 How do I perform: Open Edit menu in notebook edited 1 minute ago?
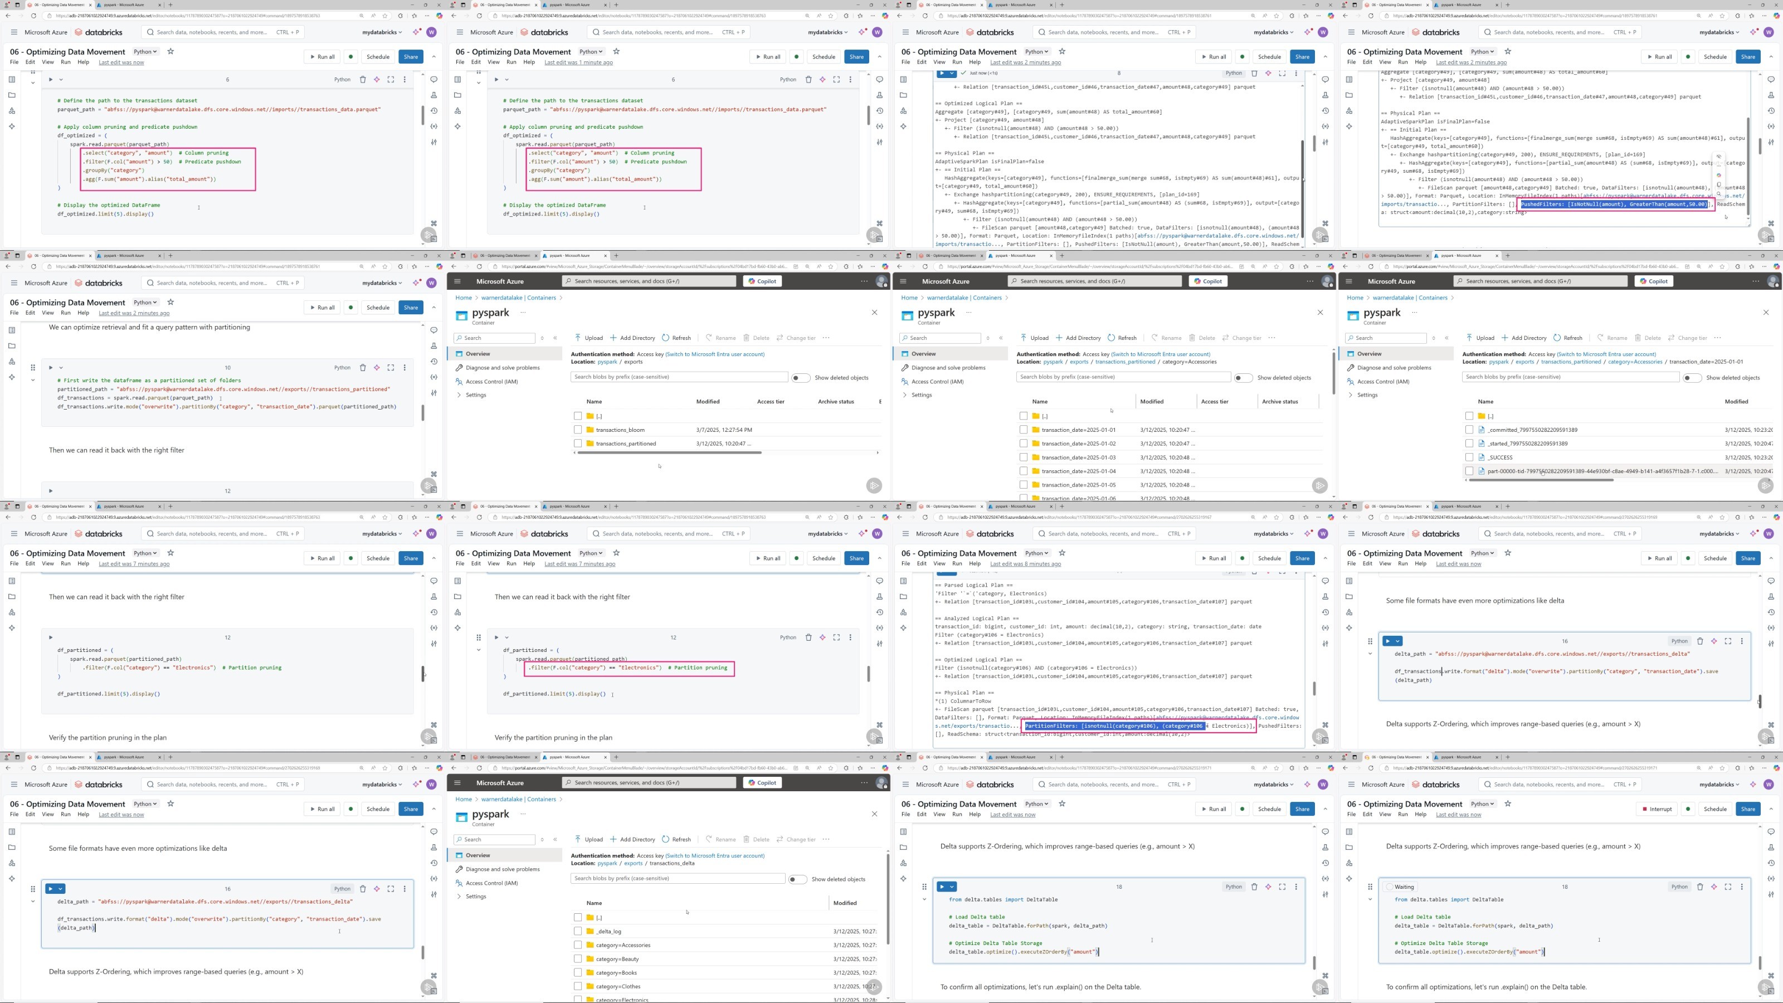click(x=476, y=62)
